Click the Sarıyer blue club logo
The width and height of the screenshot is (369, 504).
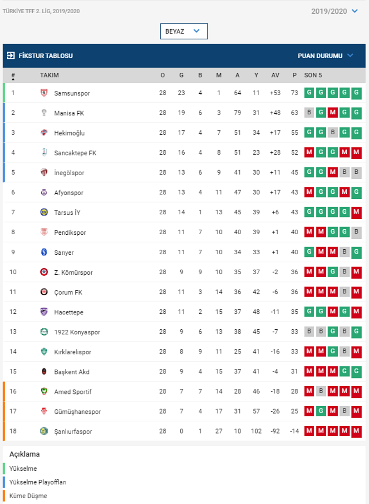click(x=44, y=252)
